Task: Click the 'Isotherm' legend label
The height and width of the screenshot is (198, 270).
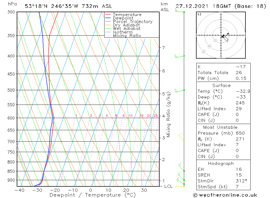Action: 123,32
